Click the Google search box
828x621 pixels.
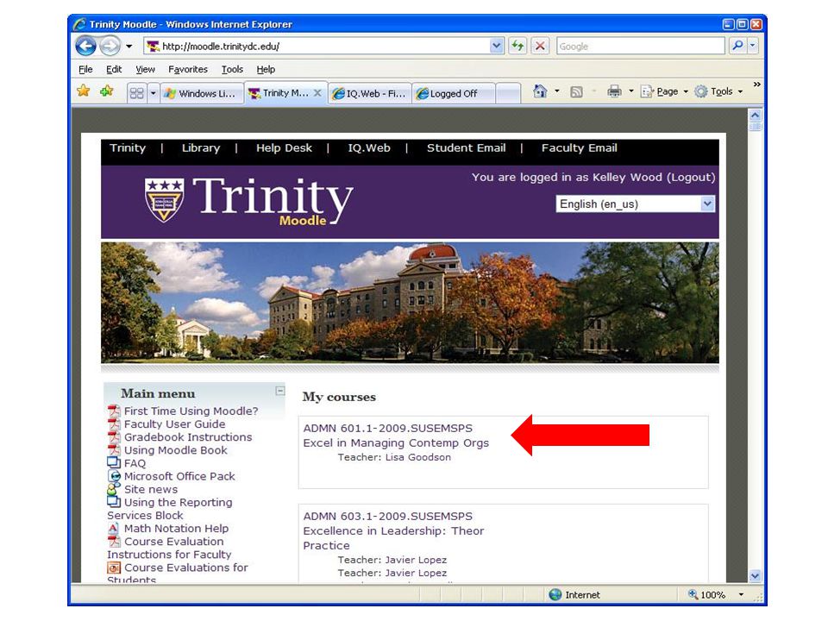641,46
